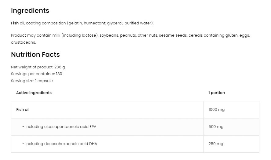Click the 250 mg table cell
This screenshot has width=271, height=160.
point(216,144)
